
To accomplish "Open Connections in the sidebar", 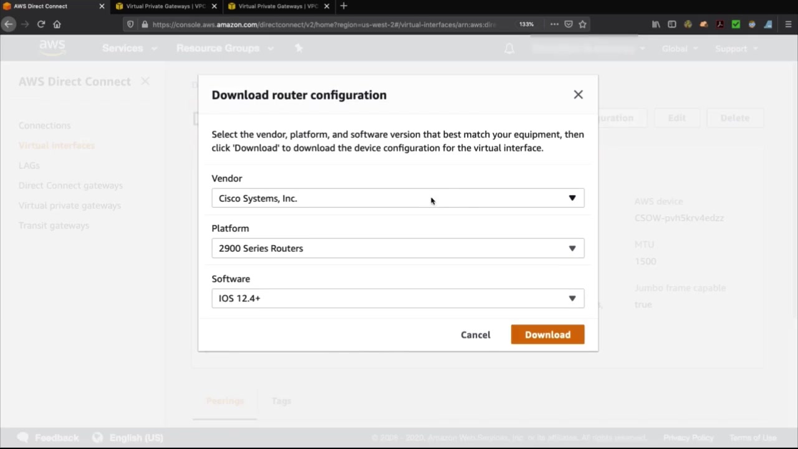I will tap(45, 125).
